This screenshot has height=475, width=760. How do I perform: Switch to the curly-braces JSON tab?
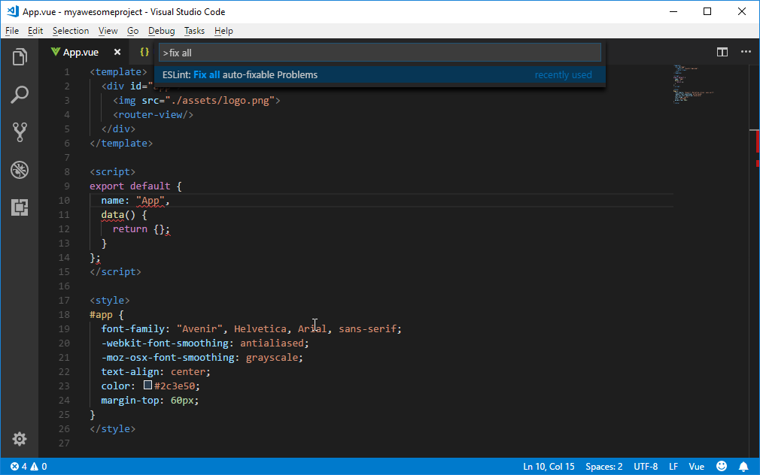pos(144,52)
